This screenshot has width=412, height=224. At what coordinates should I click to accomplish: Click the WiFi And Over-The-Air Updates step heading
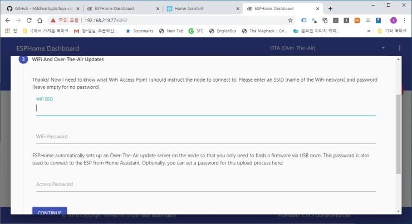(68, 59)
